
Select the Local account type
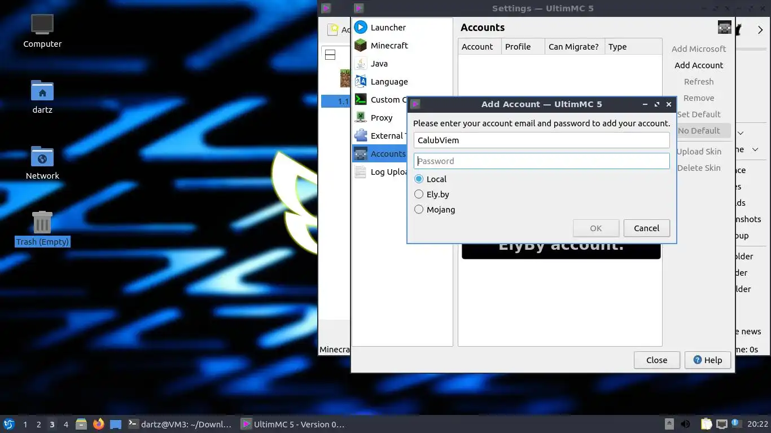tap(430, 179)
